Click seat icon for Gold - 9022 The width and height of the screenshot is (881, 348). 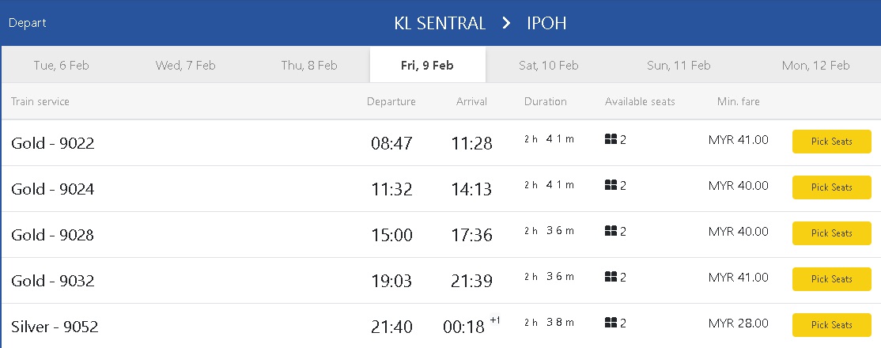pyautogui.click(x=611, y=140)
